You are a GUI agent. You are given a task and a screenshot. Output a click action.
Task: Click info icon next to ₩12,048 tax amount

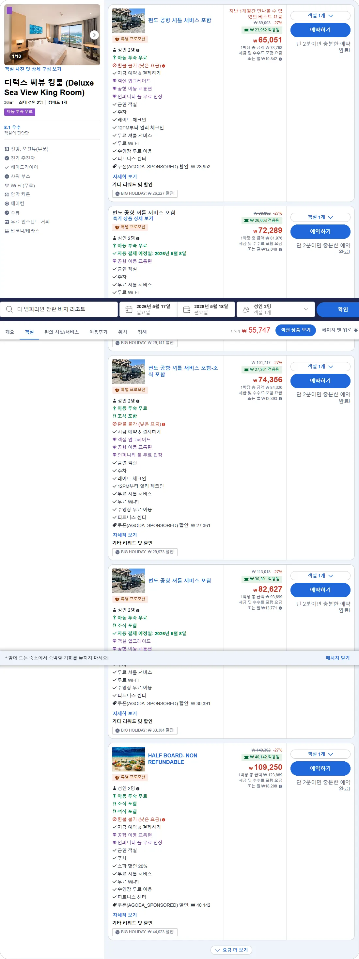click(x=280, y=249)
